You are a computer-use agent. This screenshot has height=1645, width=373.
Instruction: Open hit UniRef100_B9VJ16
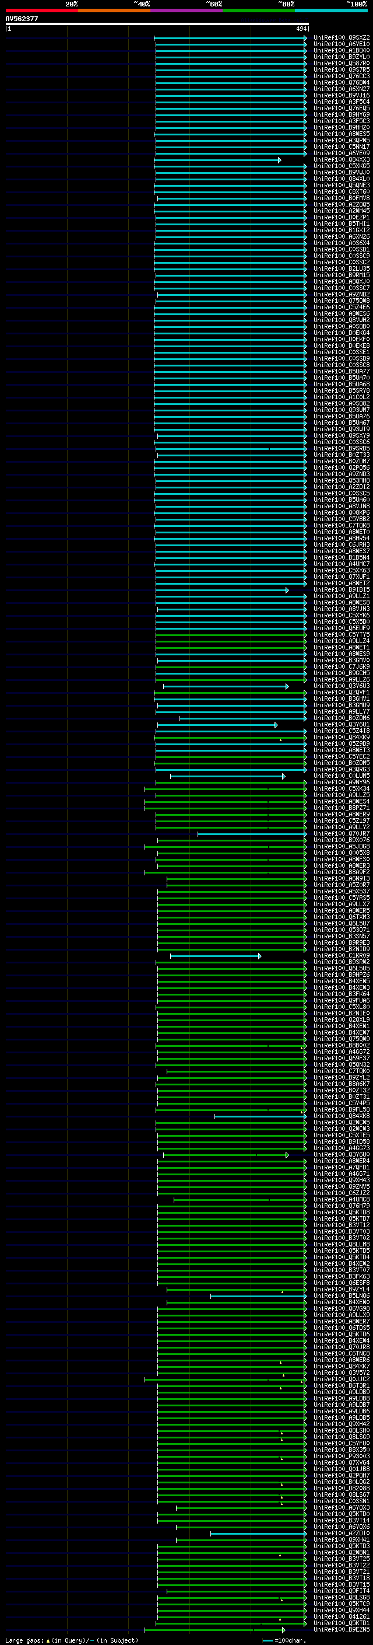click(342, 95)
